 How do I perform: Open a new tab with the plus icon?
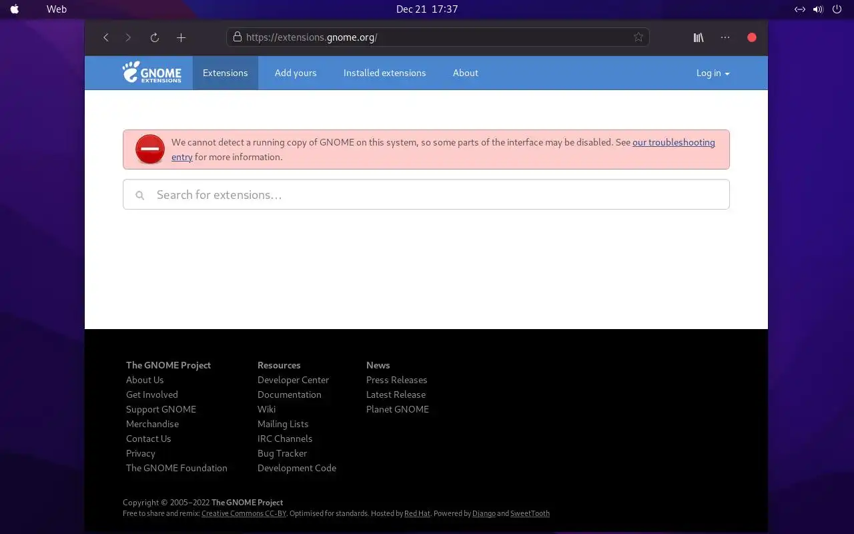181,37
